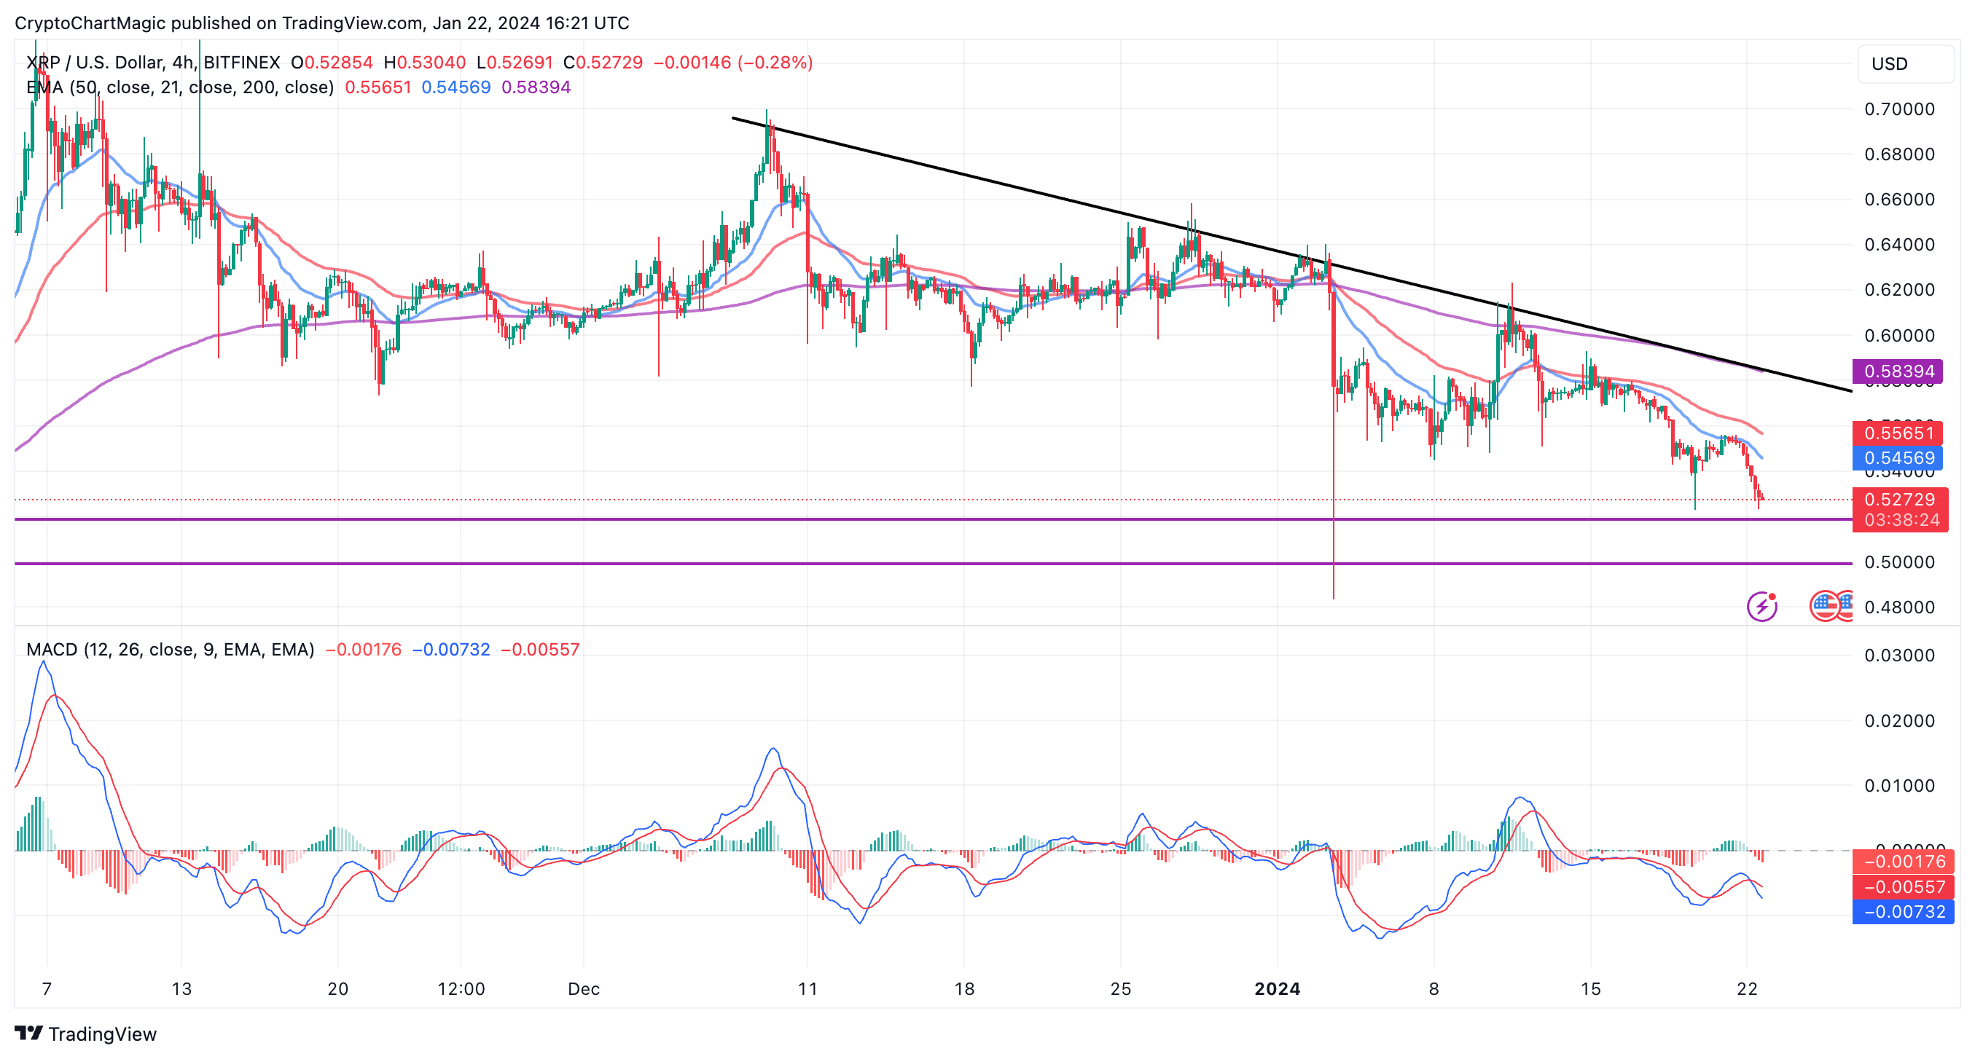Image resolution: width=1975 pixels, height=1059 pixels.
Task: Click the 20 date label on time axis
Action: coord(338,988)
